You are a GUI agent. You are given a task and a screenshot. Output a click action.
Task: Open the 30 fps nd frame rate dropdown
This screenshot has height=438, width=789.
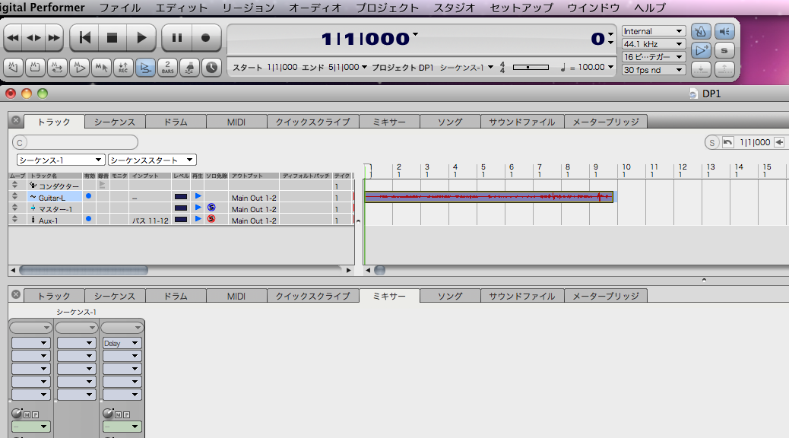(653, 70)
